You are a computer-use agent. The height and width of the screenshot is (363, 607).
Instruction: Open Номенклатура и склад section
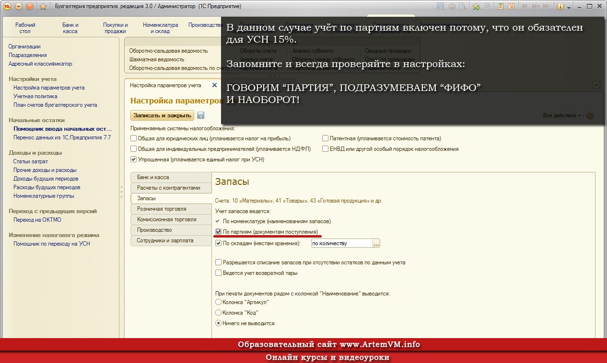click(x=161, y=28)
